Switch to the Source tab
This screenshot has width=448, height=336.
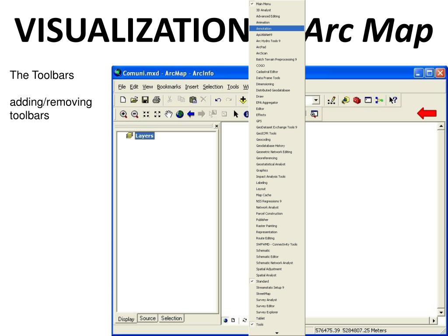coord(148,318)
